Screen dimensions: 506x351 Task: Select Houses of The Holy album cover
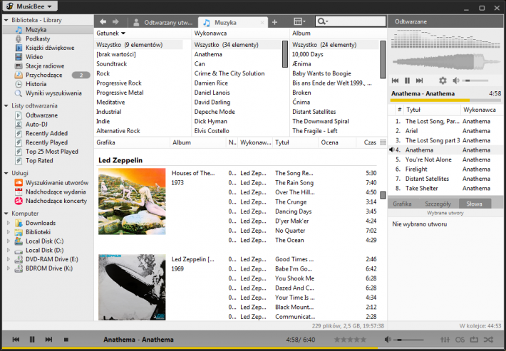(x=132, y=201)
